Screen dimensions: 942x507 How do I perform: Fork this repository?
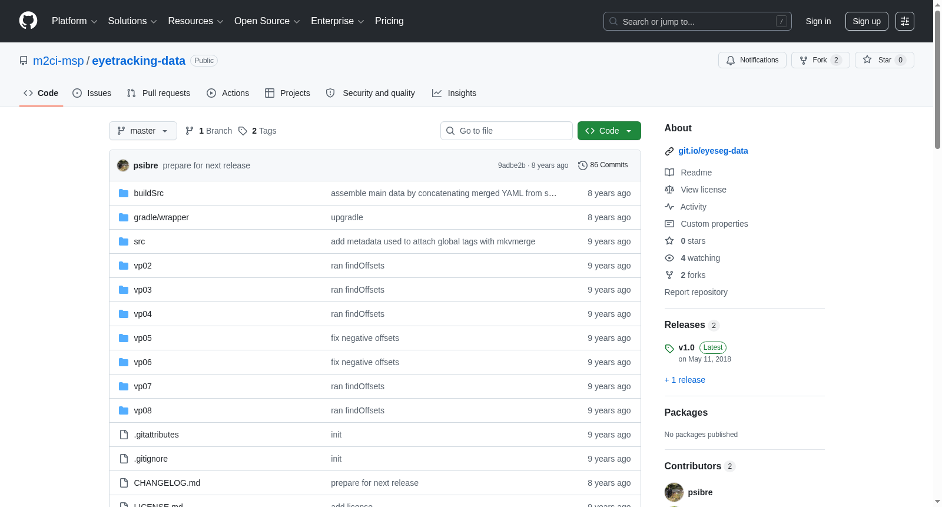[820, 60]
